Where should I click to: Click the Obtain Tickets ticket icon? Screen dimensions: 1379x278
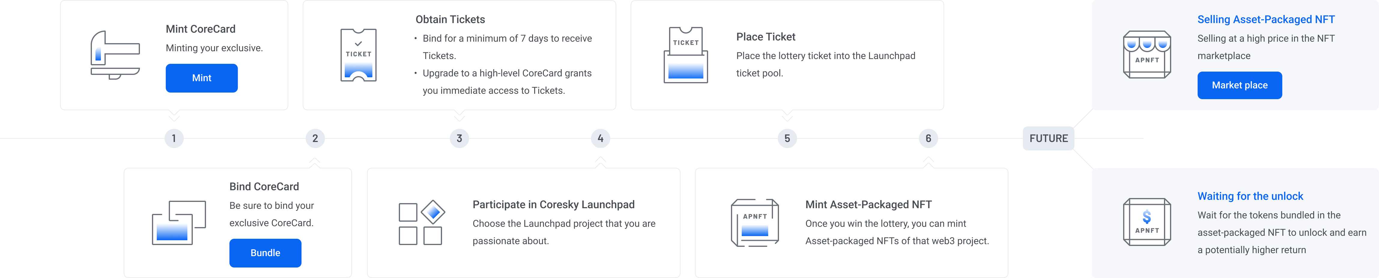point(359,55)
